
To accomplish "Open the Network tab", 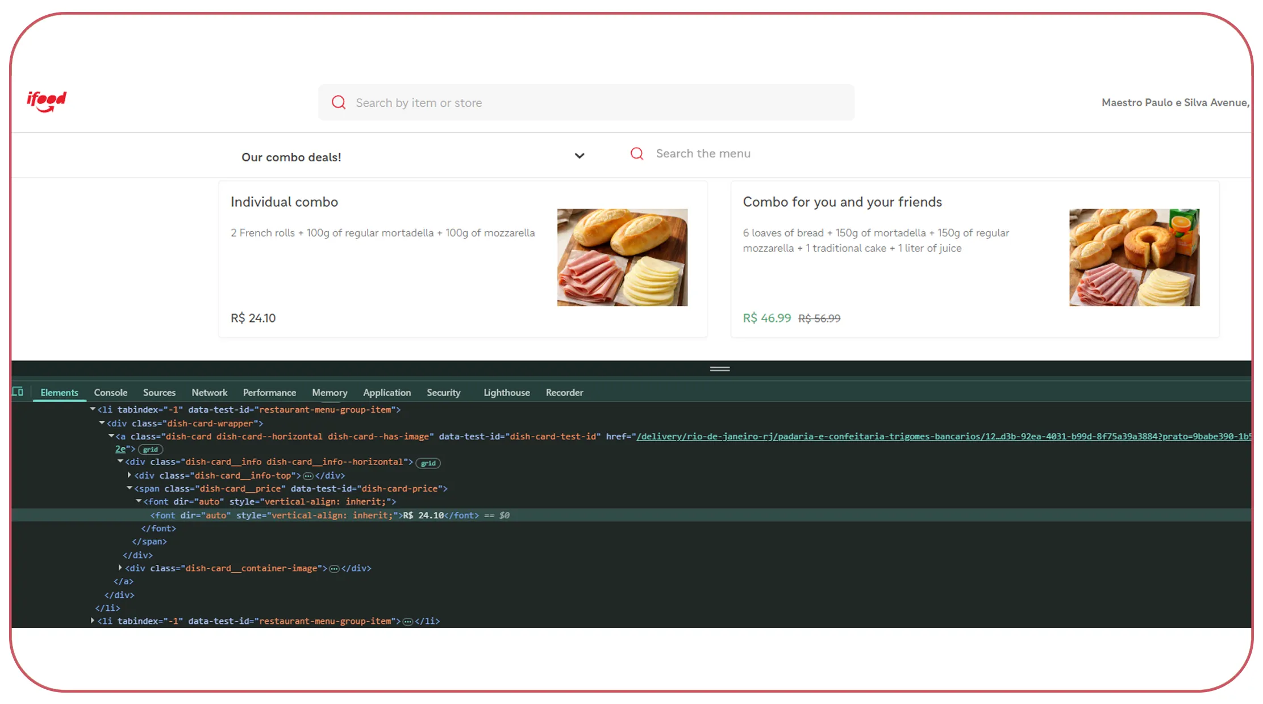I will [209, 392].
